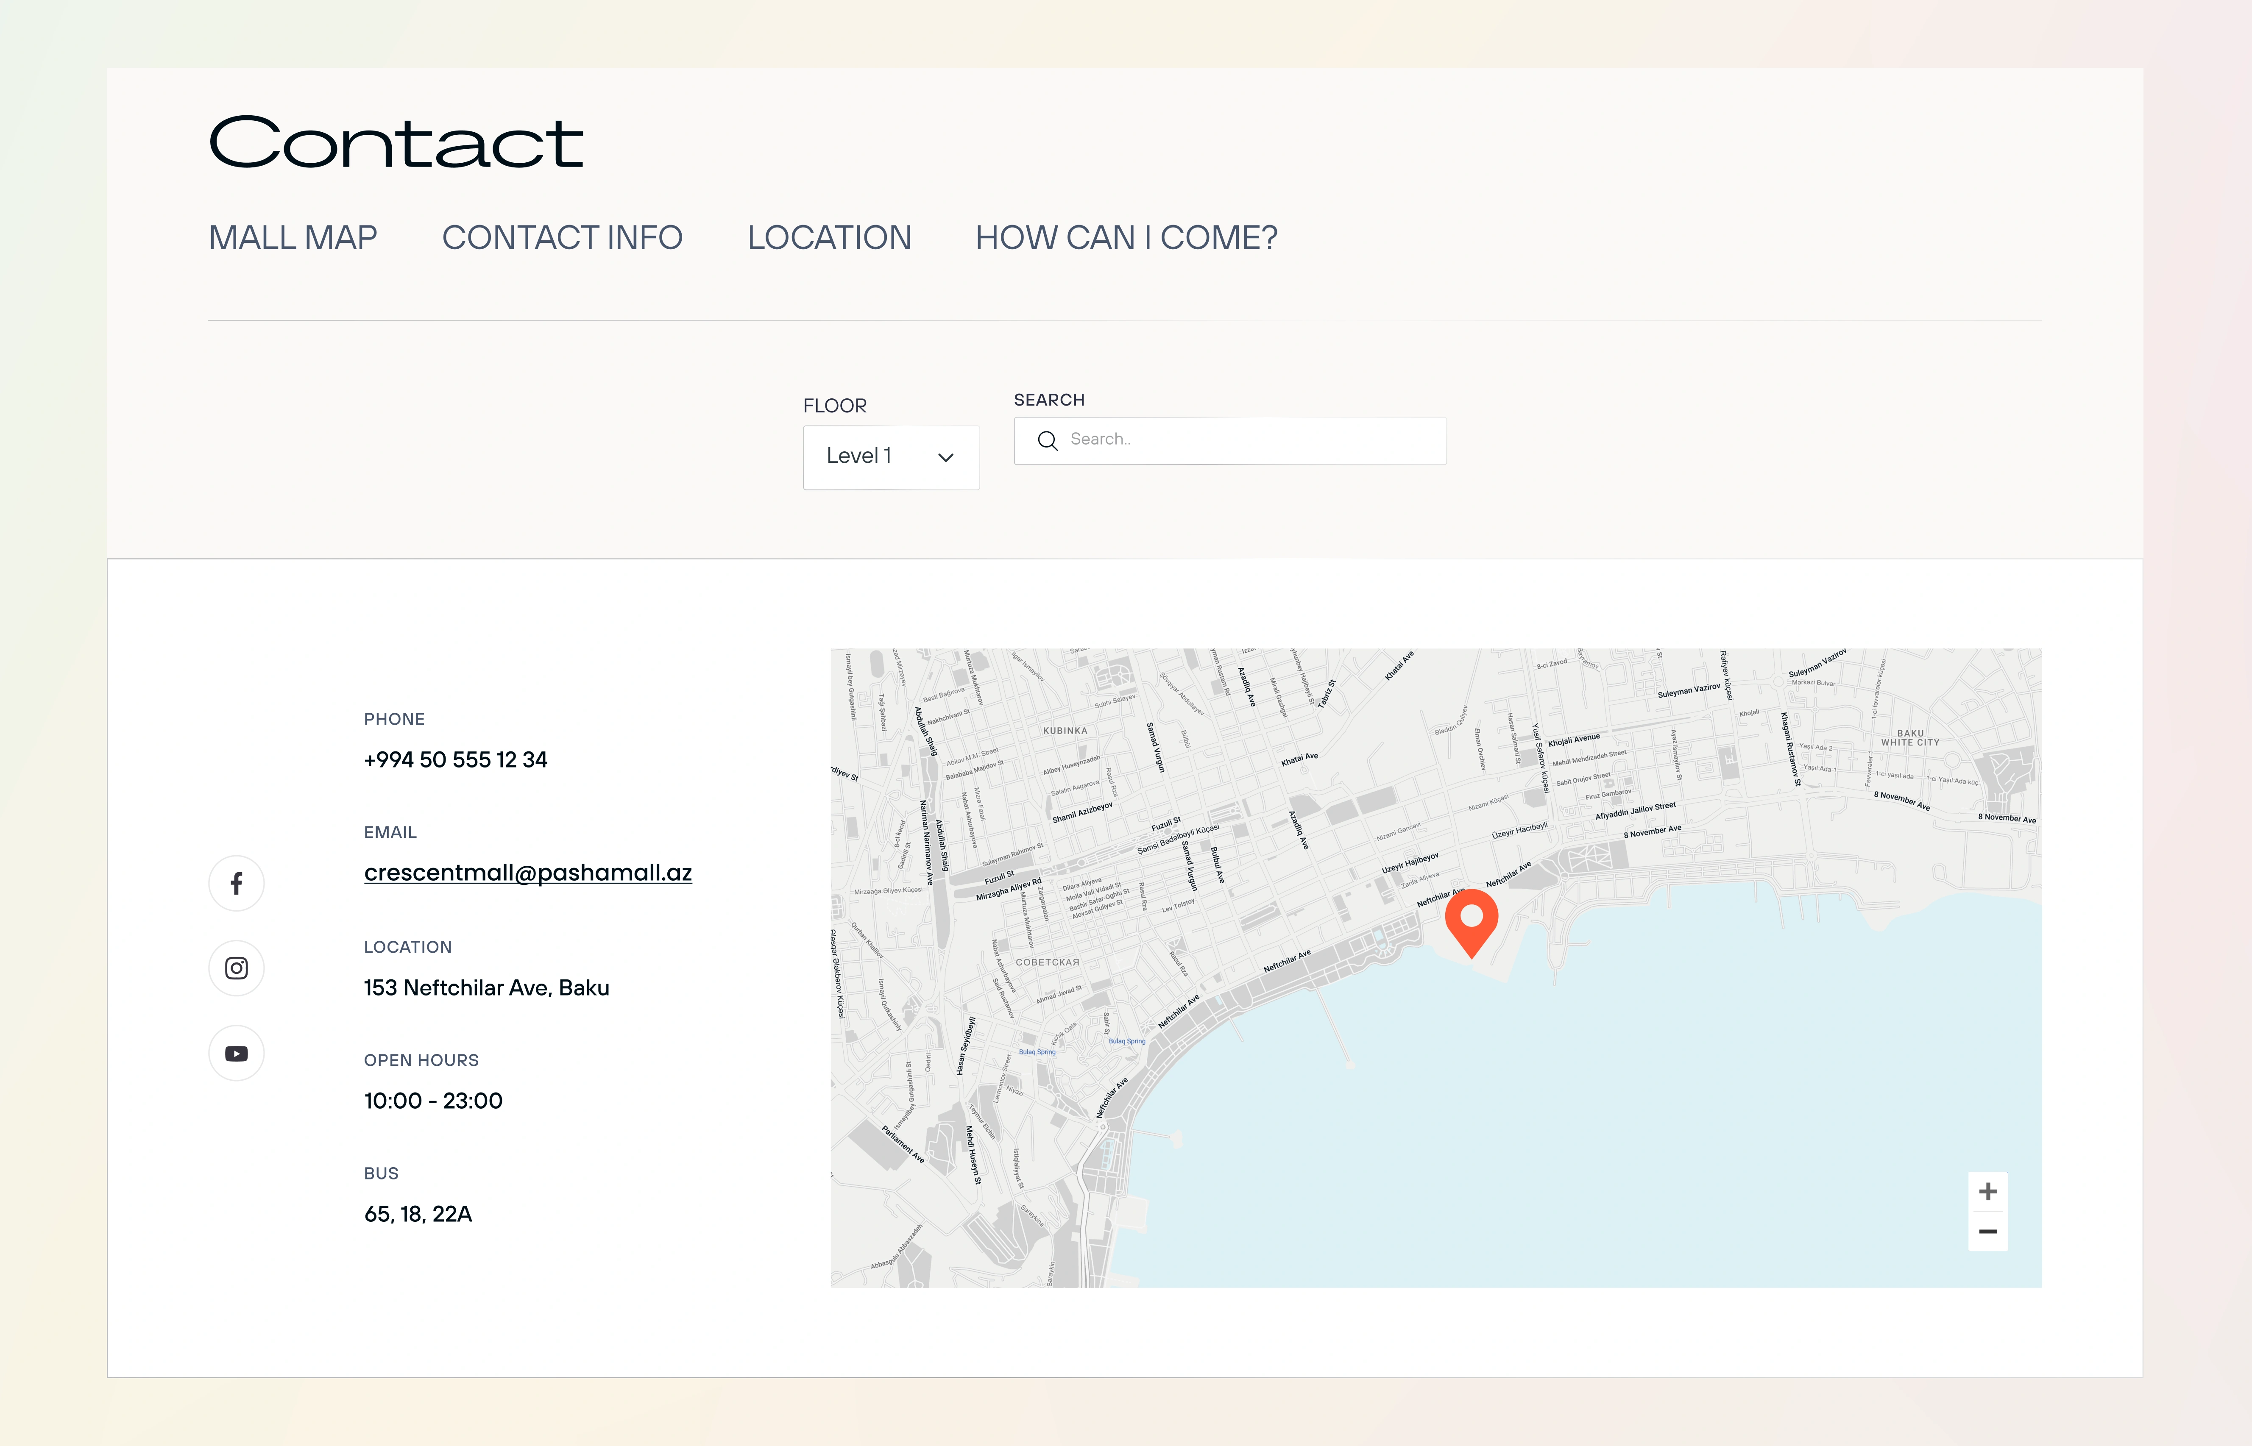Focus the store Search input field
The height and width of the screenshot is (1446, 2252).
pos(1249,440)
